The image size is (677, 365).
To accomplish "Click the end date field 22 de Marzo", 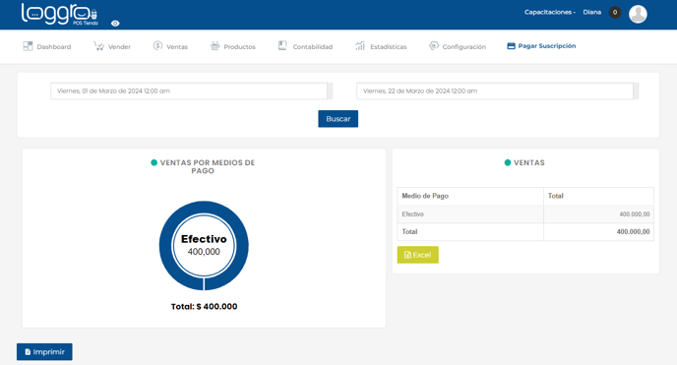I will [495, 91].
